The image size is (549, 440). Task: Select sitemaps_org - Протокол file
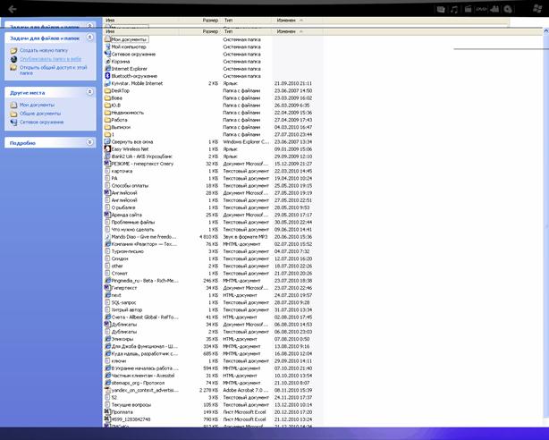pyautogui.click(x=138, y=383)
